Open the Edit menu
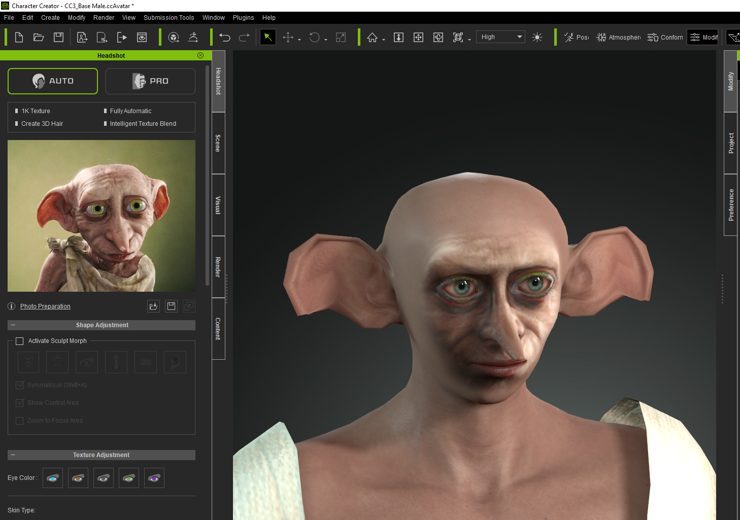Screen dimensions: 740x520 tap(27, 18)
